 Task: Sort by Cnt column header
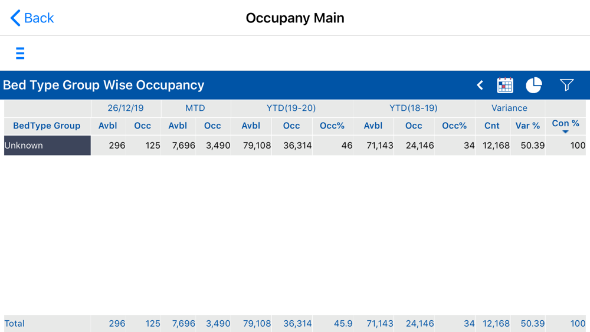click(x=492, y=126)
